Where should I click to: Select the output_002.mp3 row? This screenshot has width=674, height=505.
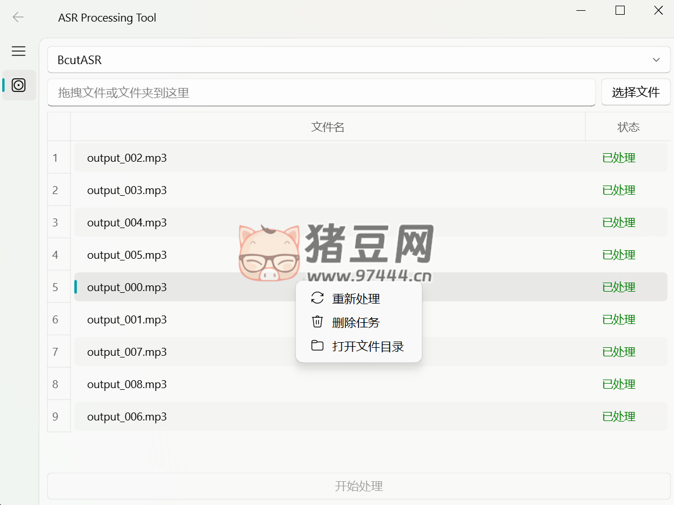click(x=127, y=158)
